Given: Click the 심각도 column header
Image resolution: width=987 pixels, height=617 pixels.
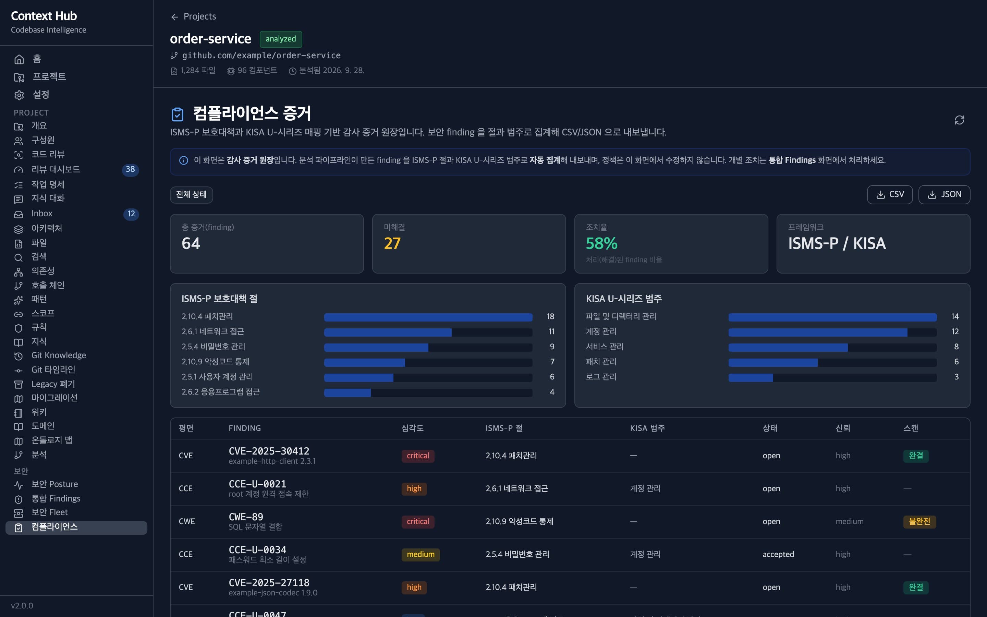Looking at the screenshot, I should pyautogui.click(x=412, y=428).
